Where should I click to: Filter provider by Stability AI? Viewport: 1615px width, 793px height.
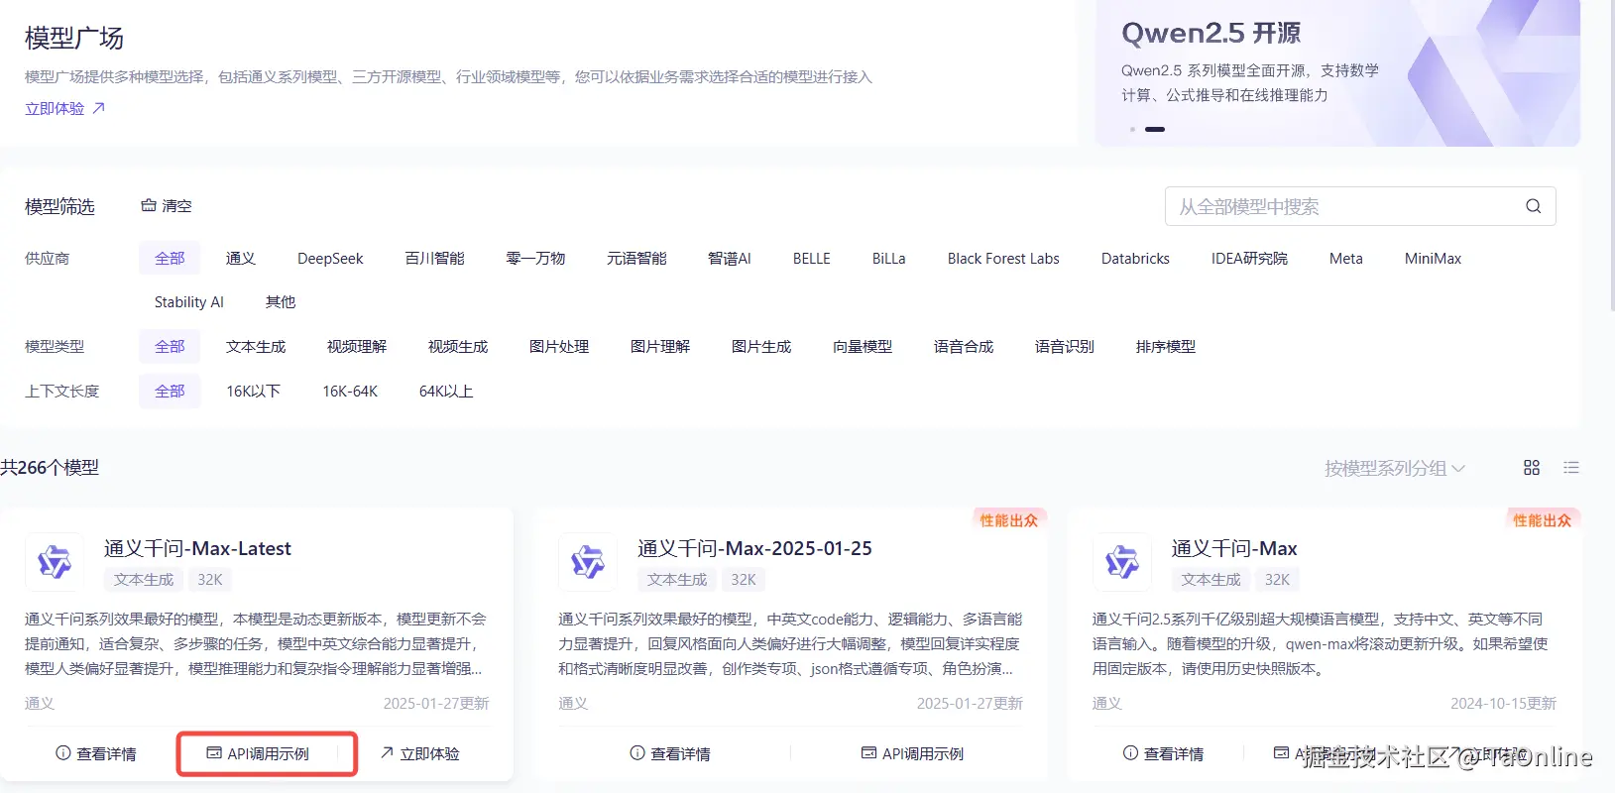[x=189, y=301]
